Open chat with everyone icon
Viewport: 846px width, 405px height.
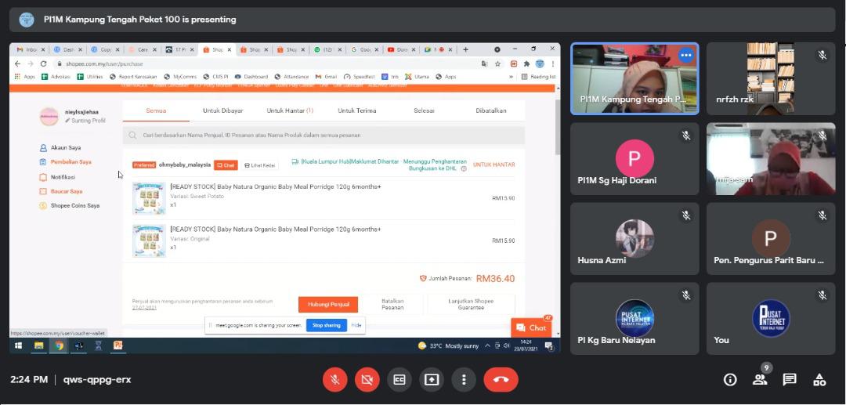coord(790,380)
